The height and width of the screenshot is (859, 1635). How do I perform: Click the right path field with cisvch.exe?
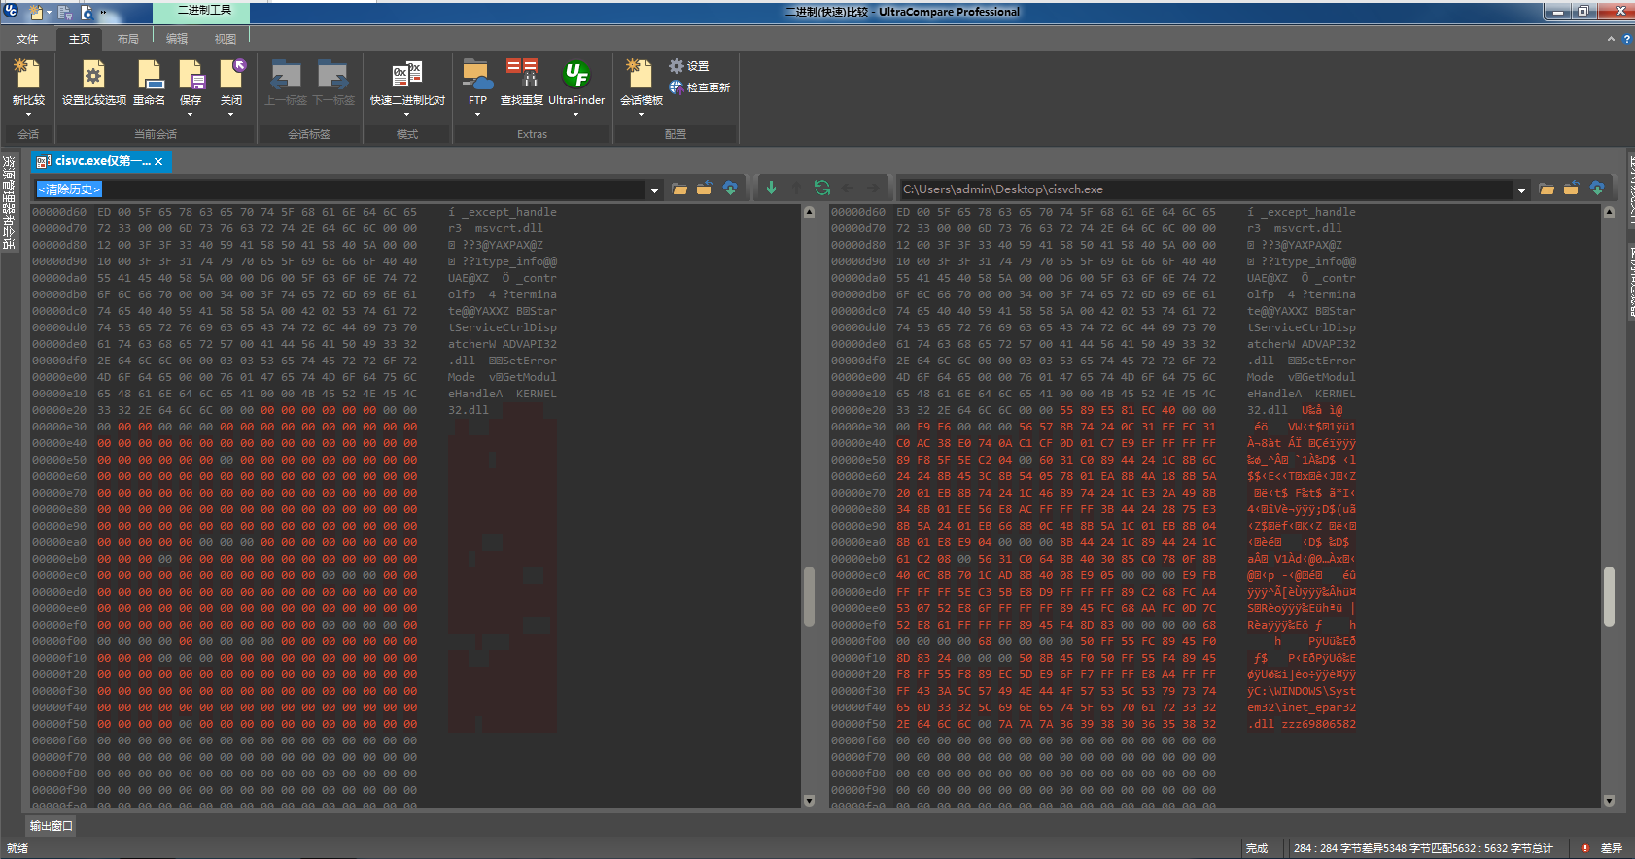[1206, 189]
